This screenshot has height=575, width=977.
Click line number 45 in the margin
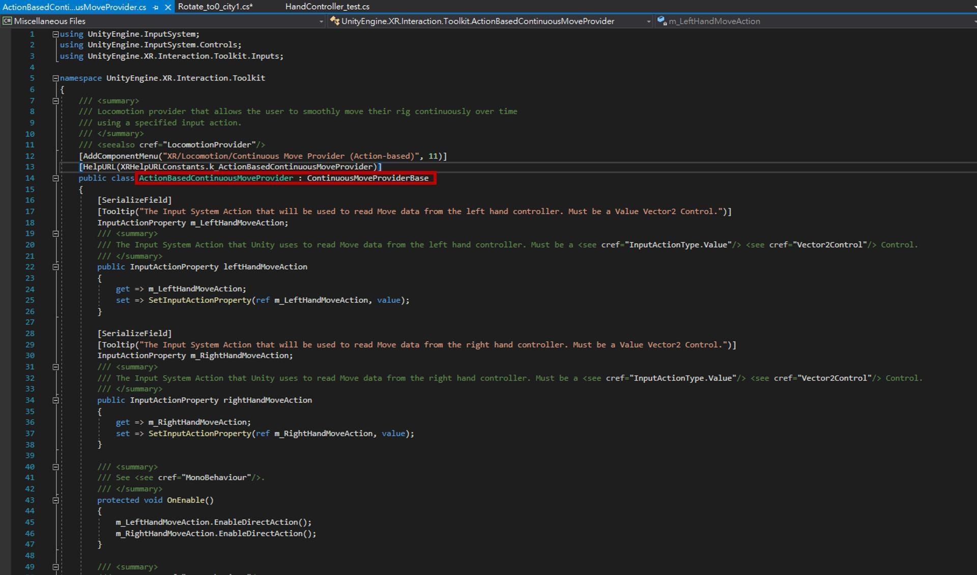point(30,522)
